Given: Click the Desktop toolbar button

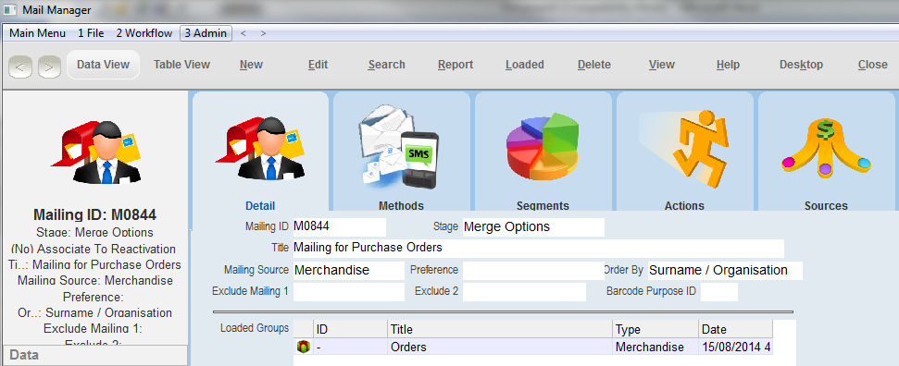Looking at the screenshot, I should 801,65.
